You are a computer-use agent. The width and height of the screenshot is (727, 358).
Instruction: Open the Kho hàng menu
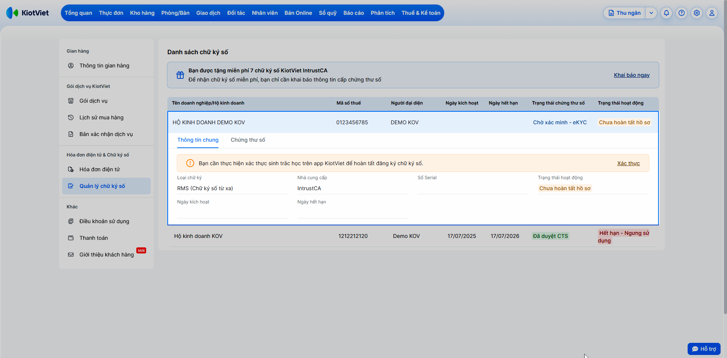[x=142, y=13]
